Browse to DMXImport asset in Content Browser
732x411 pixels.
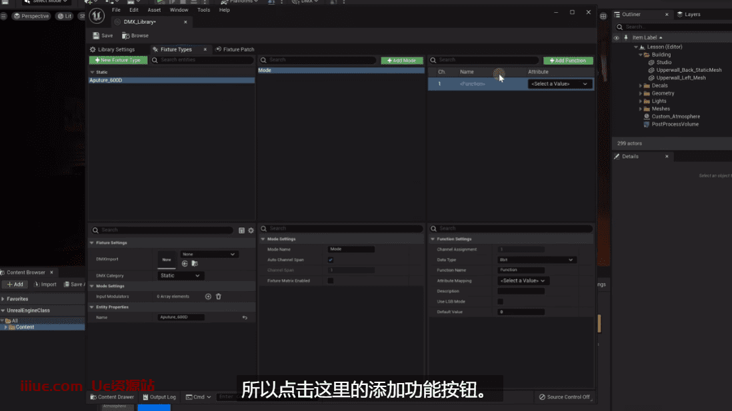(194, 264)
